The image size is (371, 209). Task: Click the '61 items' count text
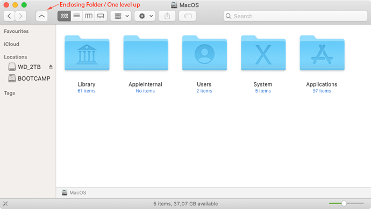[87, 91]
